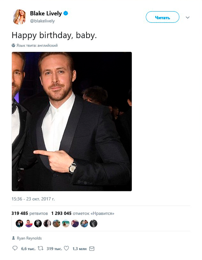
Task: Open the @blakelively handle link
Action: pyautogui.click(x=42, y=21)
